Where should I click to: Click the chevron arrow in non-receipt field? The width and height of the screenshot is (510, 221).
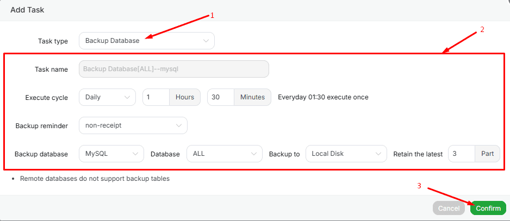pos(179,125)
